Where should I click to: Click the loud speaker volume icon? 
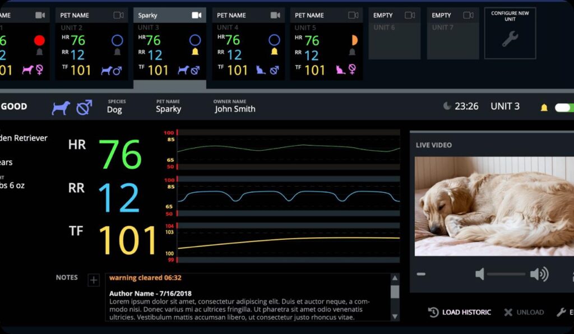[539, 274]
